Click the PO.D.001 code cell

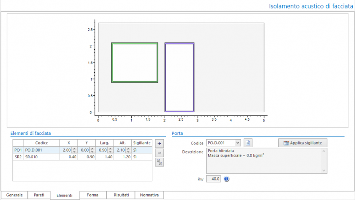pos(42,150)
